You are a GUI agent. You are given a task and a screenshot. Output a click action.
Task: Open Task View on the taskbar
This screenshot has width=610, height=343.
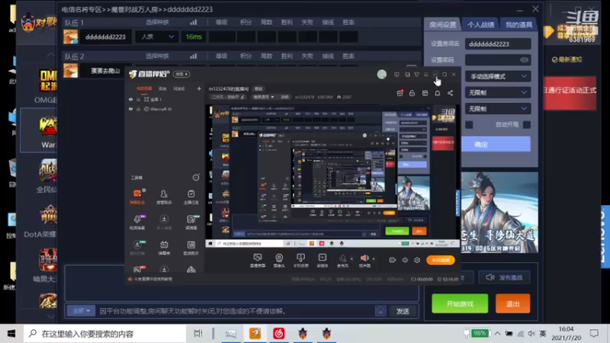click(x=198, y=333)
